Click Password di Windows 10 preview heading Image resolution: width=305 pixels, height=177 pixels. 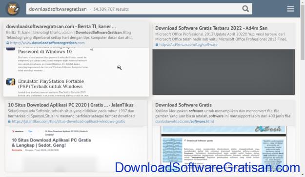tap(45, 52)
